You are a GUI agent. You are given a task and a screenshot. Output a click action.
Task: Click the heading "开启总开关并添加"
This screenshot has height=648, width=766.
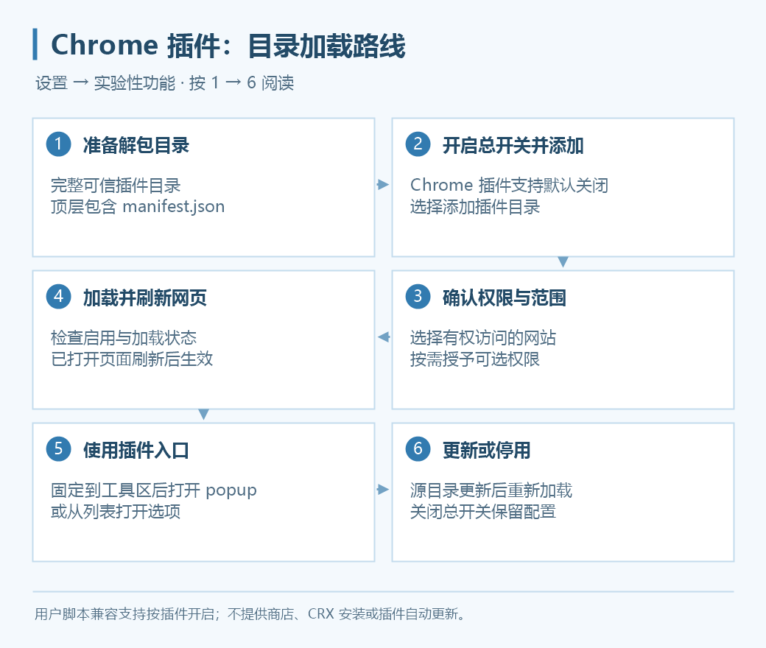point(513,145)
